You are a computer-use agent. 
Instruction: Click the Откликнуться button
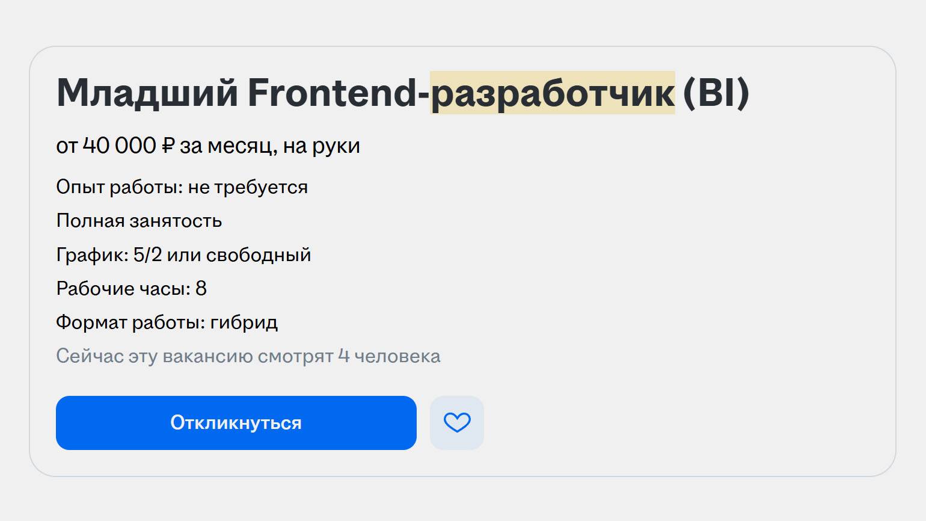(x=236, y=422)
